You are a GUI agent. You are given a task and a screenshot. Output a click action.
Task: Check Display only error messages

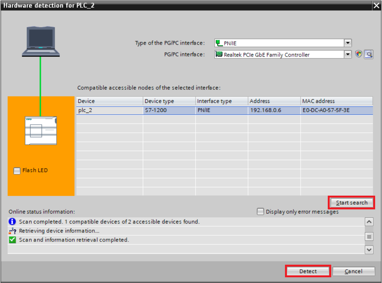[x=261, y=212]
